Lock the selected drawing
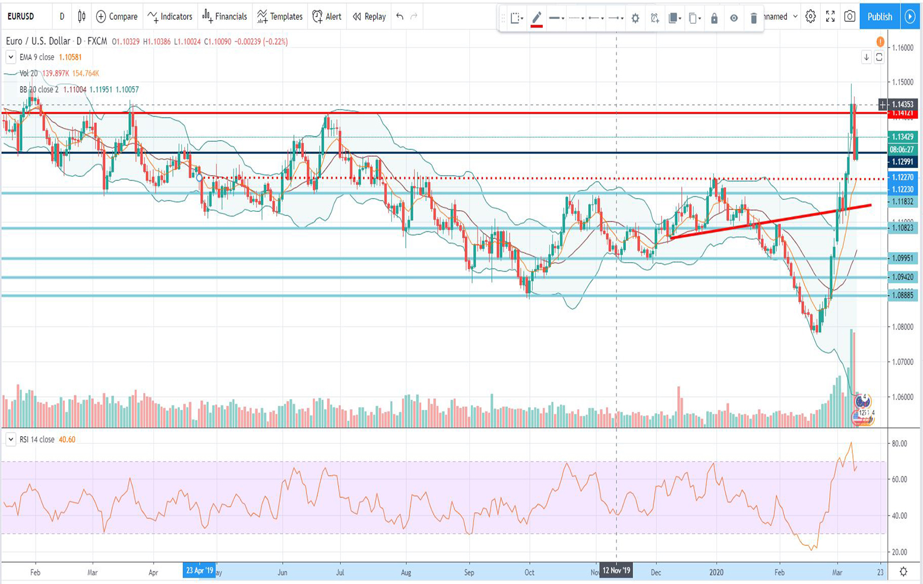This screenshot has width=923, height=584. tap(714, 18)
